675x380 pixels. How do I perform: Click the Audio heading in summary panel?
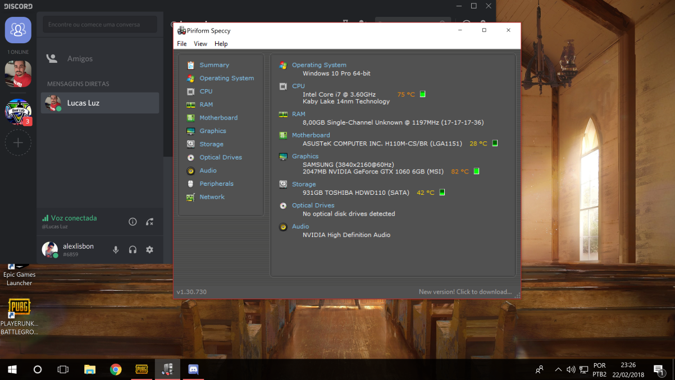(300, 227)
